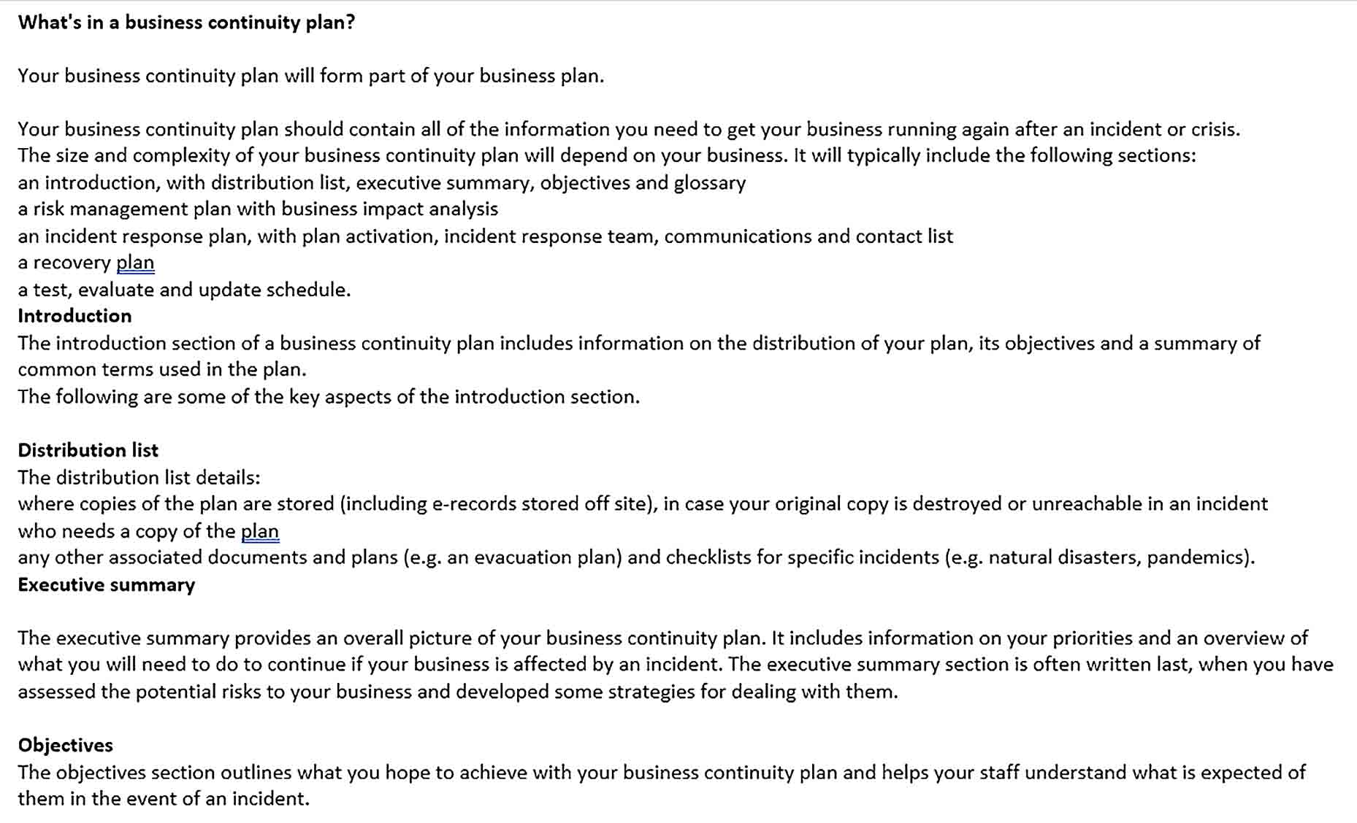Click the heading 'What's in a business continuity plan?'

[x=186, y=23]
